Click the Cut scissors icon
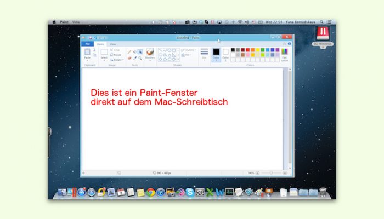This screenshot has width=384, height=219. tap(94, 50)
